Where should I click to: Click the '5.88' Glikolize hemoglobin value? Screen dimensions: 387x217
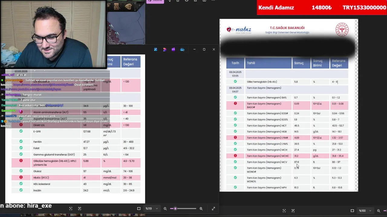pyautogui.click(x=86, y=161)
